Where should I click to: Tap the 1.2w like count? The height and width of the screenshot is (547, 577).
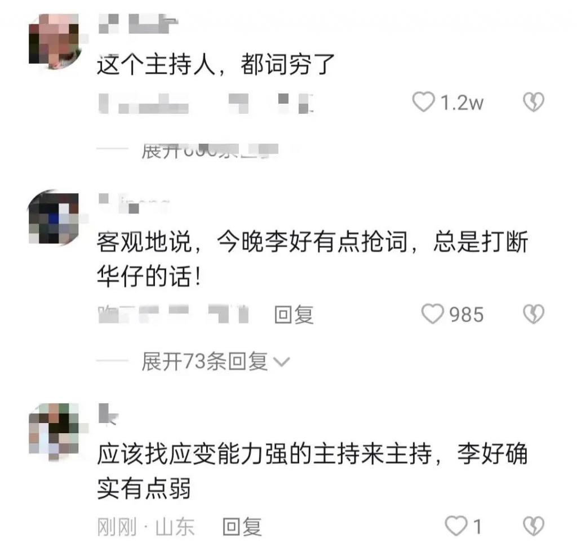(462, 103)
